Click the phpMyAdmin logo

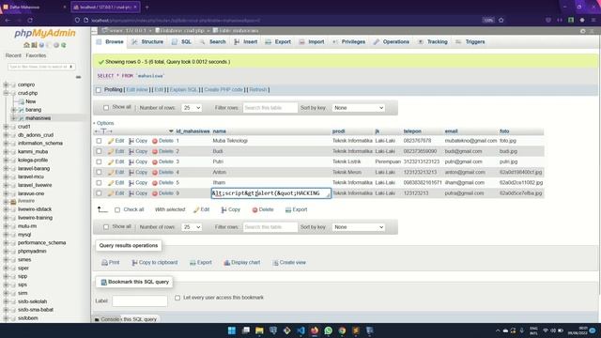45,34
